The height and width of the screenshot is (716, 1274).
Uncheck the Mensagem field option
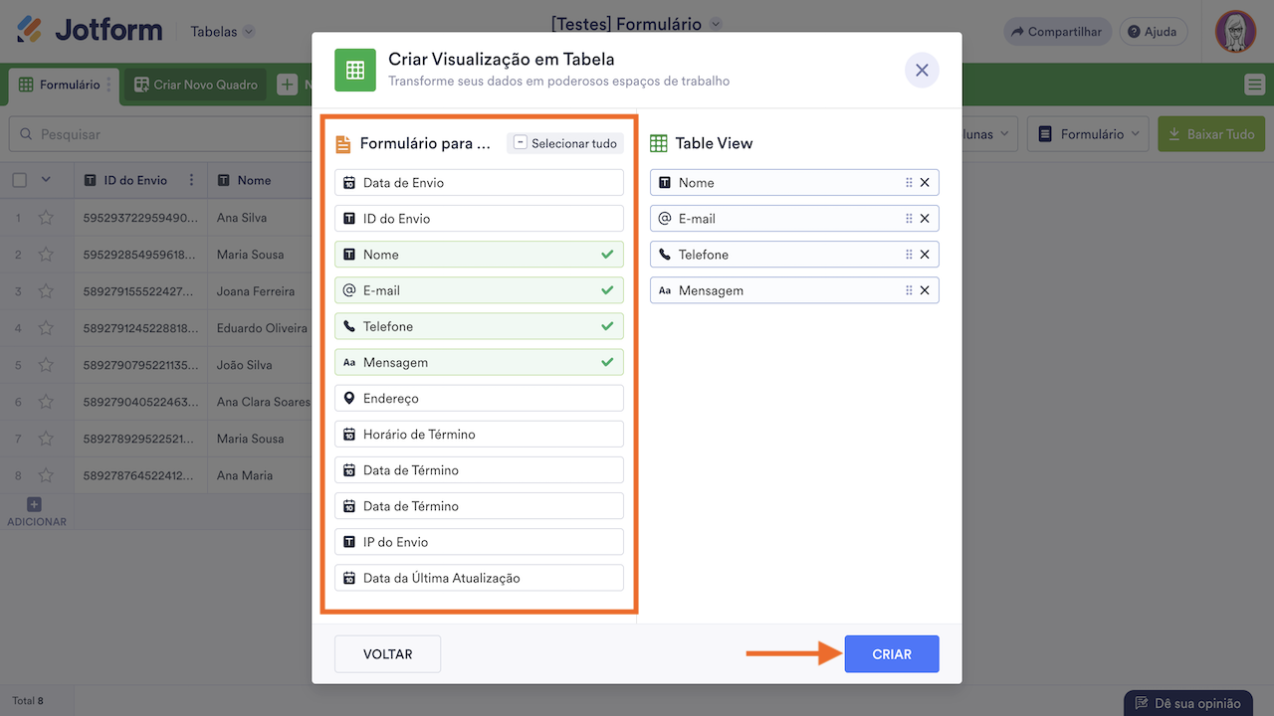[x=479, y=362]
